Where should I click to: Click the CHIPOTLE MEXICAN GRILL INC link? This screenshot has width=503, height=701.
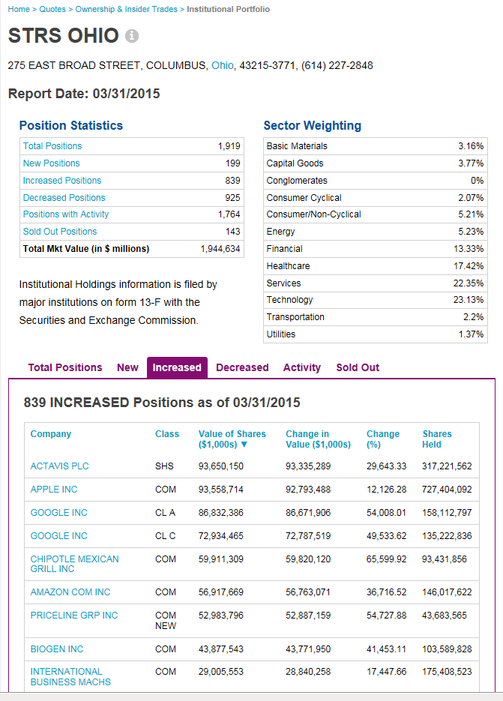click(74, 564)
